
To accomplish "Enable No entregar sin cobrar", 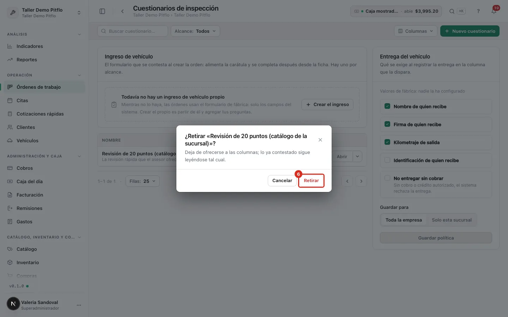I will click(x=387, y=178).
